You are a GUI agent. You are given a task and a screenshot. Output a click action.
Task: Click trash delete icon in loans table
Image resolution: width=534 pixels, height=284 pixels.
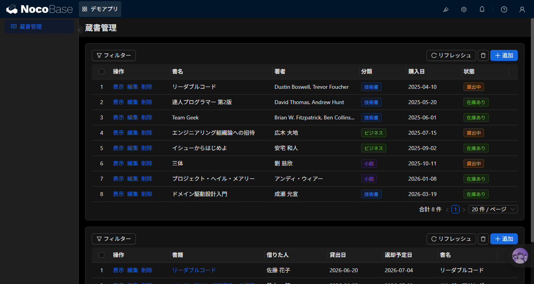483,239
